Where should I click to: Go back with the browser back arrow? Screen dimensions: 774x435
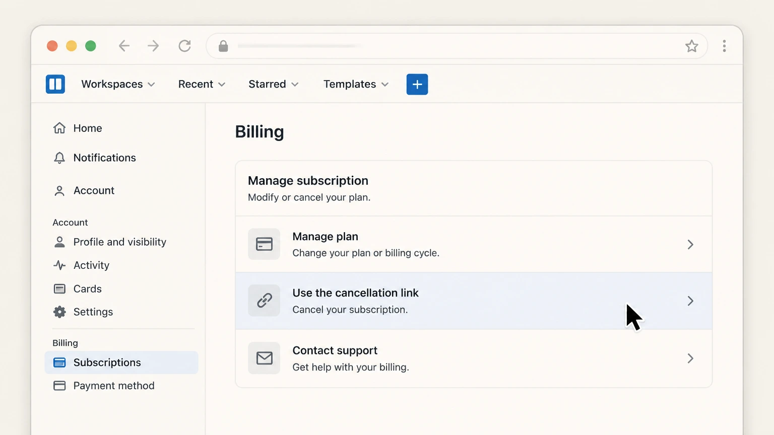tap(124, 46)
